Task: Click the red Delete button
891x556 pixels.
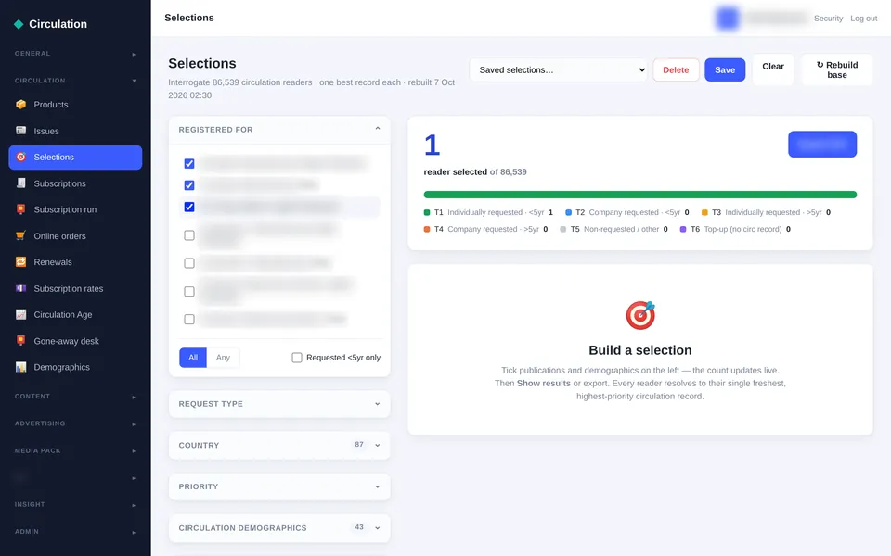Action: click(x=676, y=69)
